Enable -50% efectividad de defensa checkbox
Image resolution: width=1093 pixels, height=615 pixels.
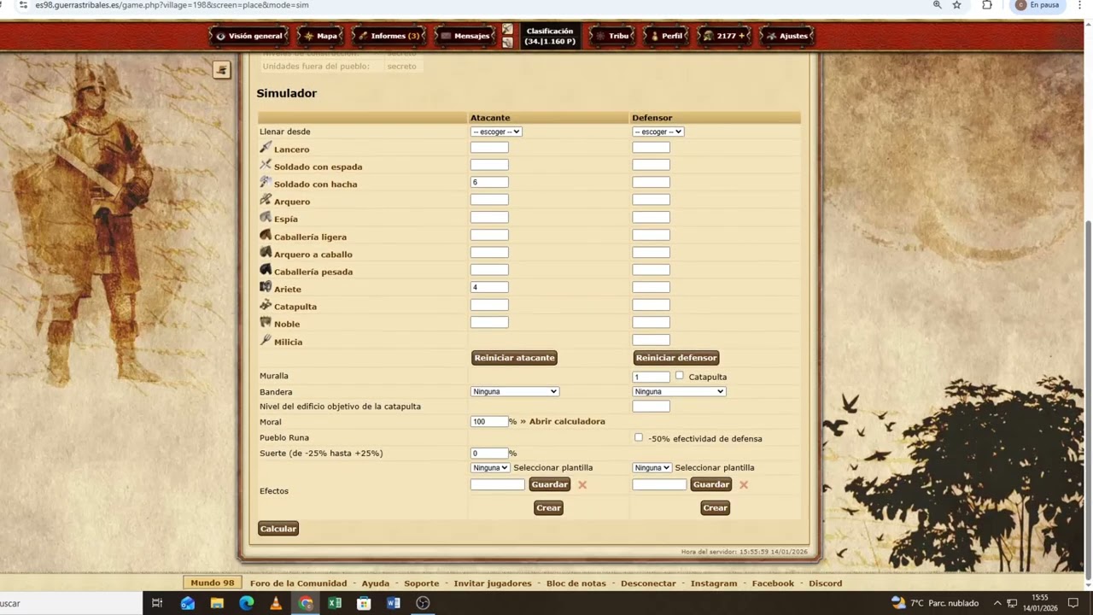click(639, 437)
